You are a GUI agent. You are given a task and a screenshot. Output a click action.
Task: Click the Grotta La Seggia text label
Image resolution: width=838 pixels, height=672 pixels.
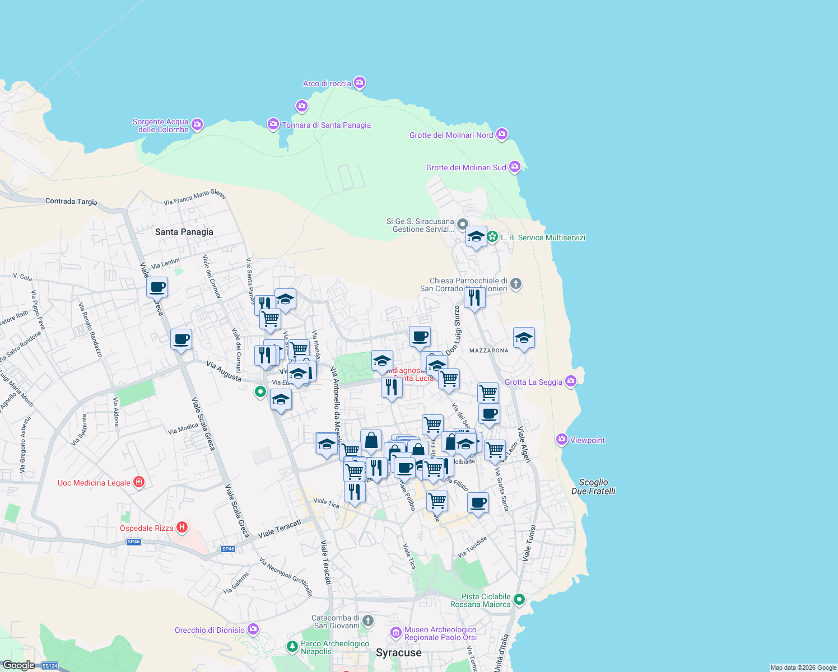tap(533, 382)
